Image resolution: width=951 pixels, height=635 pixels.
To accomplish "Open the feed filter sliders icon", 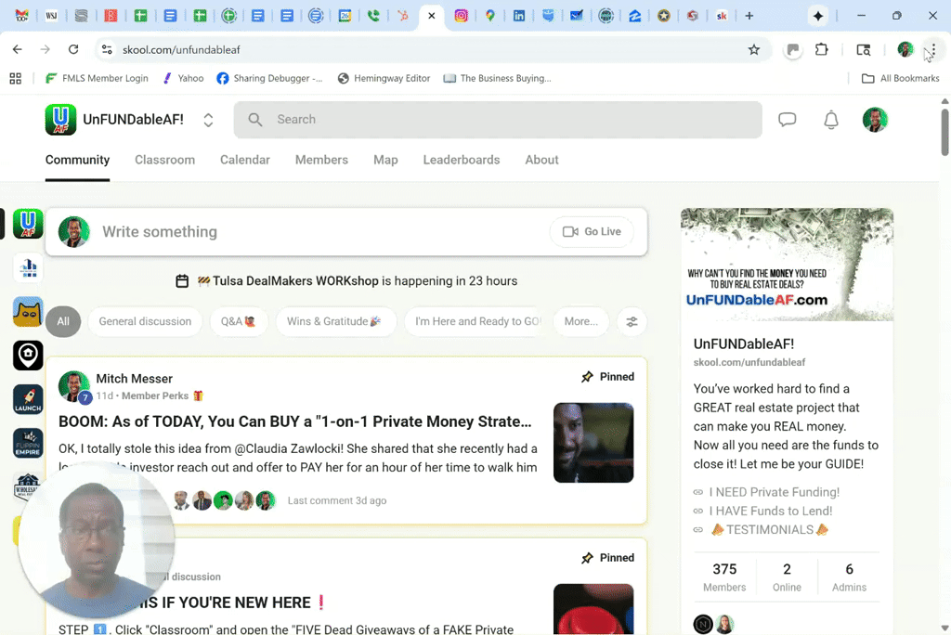I will click(632, 321).
